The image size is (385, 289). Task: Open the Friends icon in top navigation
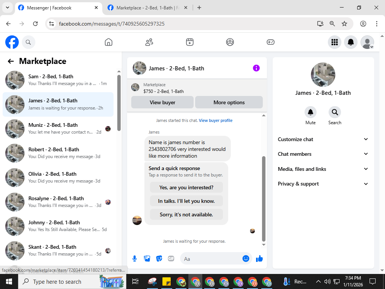click(x=149, y=42)
